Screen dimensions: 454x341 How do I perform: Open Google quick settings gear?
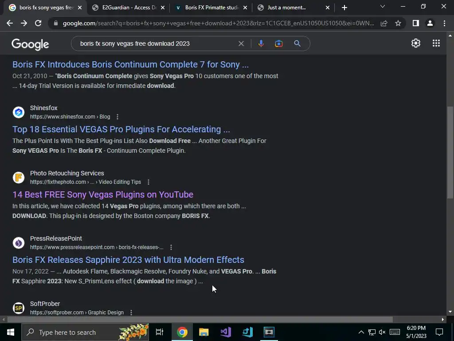(x=416, y=43)
